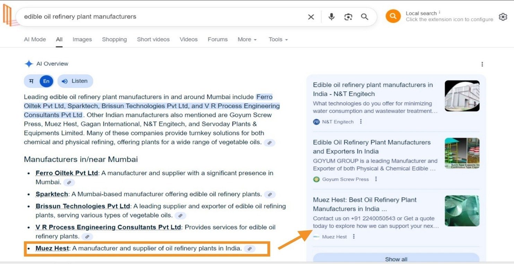Click the magnifying glass search icon
Screen dimensions: 514x264
364,17
